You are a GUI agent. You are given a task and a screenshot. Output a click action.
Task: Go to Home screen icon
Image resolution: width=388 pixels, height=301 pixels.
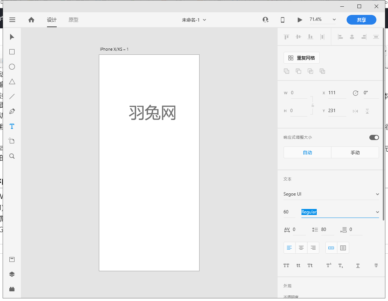[31, 20]
